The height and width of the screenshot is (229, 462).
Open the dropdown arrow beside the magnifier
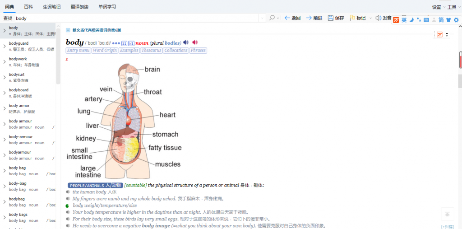278,19
